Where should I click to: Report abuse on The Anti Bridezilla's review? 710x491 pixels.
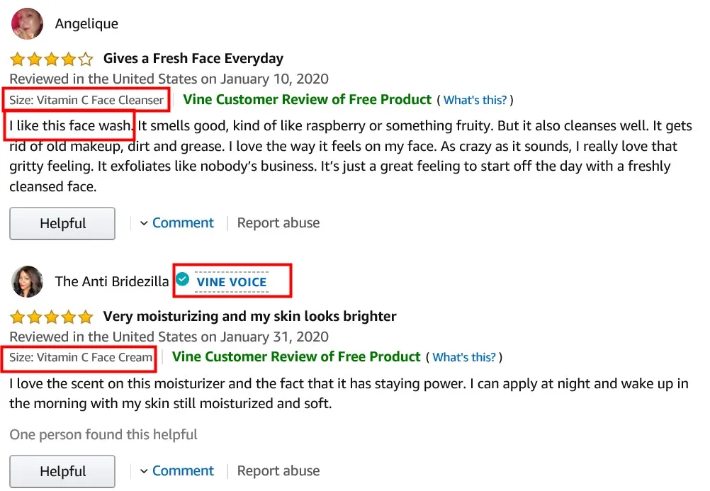(278, 471)
